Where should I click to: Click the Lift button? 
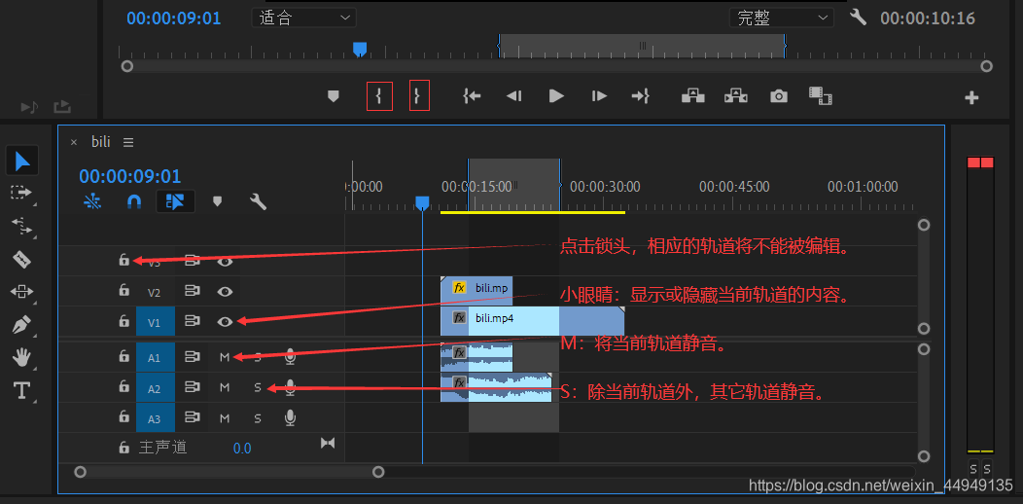693,96
